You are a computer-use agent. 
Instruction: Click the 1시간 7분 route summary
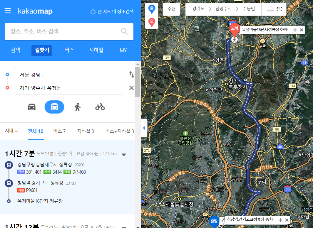pyautogui.click(x=67, y=177)
